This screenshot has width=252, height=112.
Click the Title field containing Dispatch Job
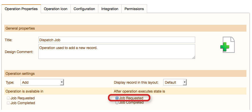pyautogui.click(x=117, y=40)
